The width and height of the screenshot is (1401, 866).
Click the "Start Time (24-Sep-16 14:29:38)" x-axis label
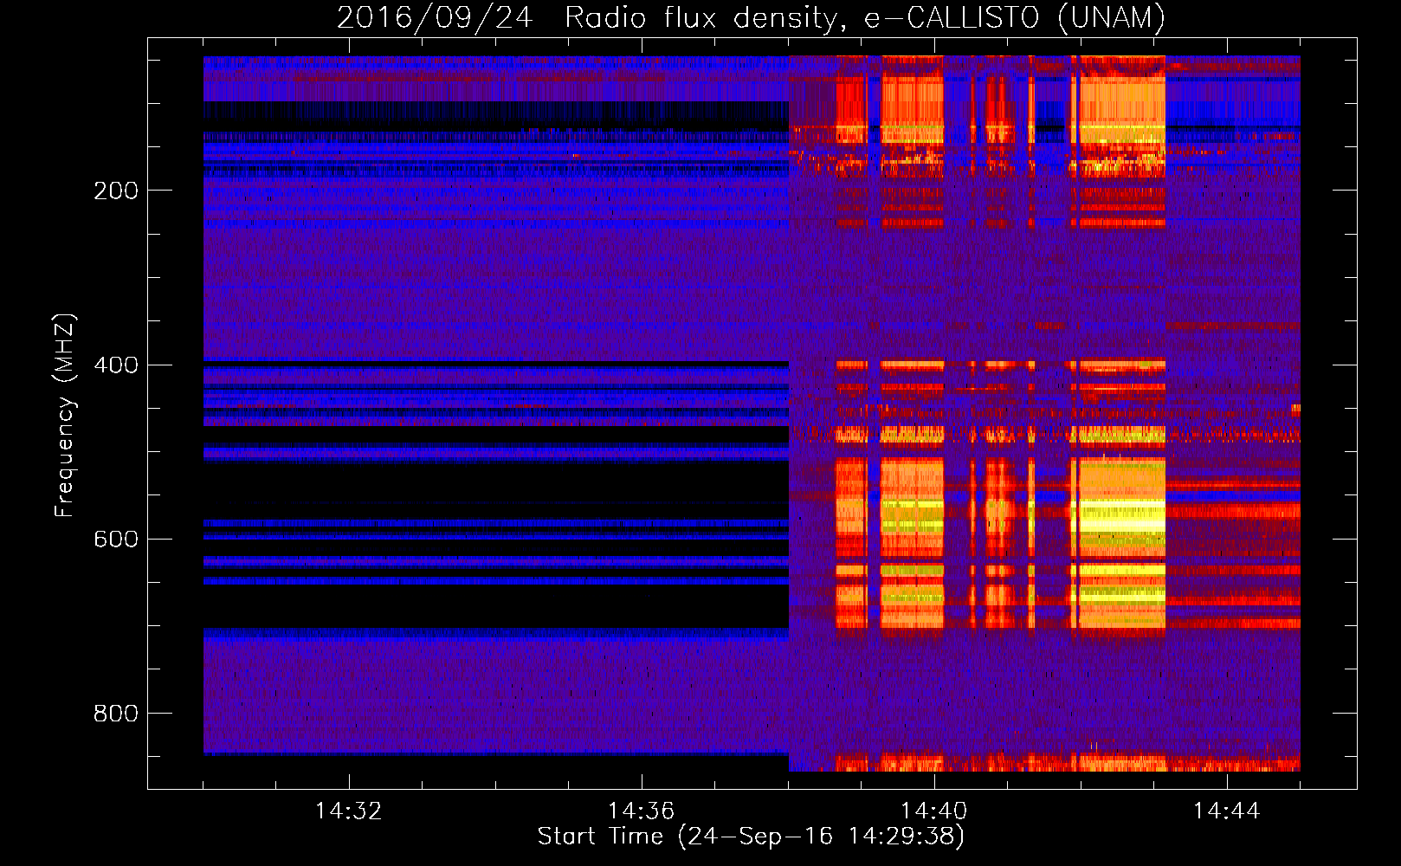(751, 837)
